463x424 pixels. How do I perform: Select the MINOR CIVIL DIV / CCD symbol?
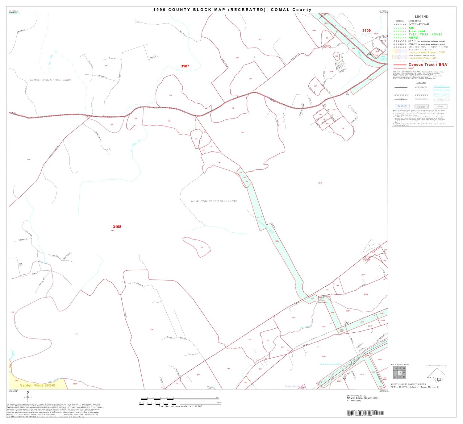tap(399, 47)
